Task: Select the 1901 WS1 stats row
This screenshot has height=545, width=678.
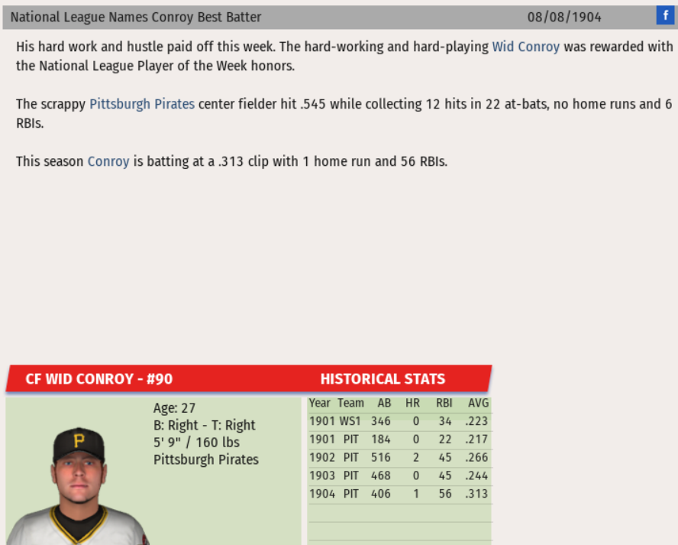Action: click(399, 421)
